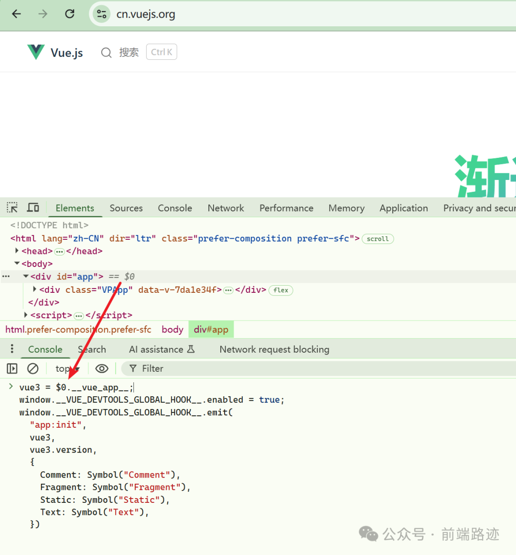Screen dimensions: 516x555
Task: Open the AI assistance tab
Action: click(162, 349)
